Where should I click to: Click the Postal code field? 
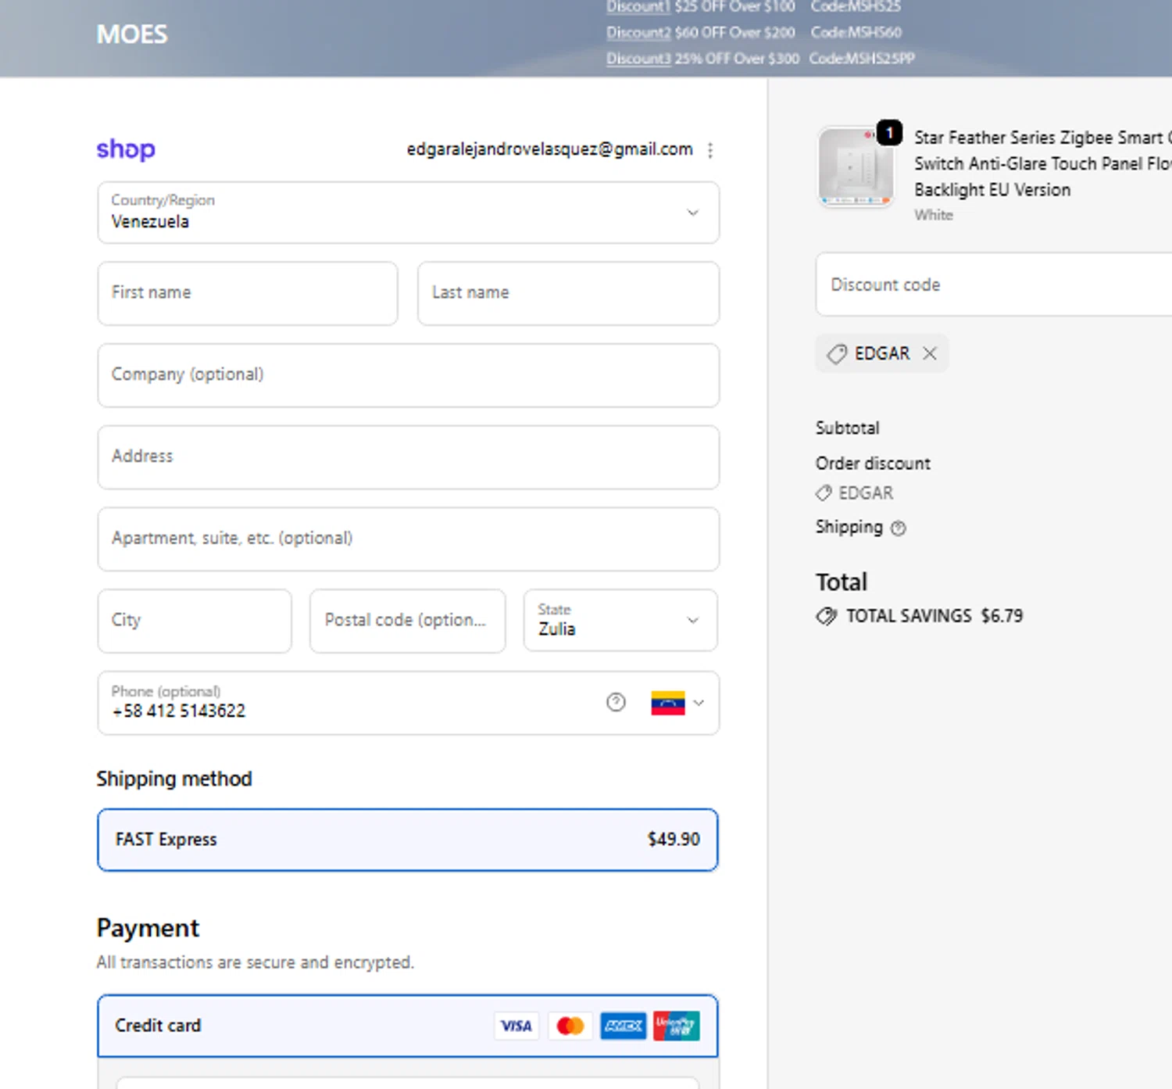[407, 621]
